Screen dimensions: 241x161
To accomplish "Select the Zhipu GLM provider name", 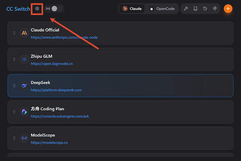I will click(x=42, y=56).
